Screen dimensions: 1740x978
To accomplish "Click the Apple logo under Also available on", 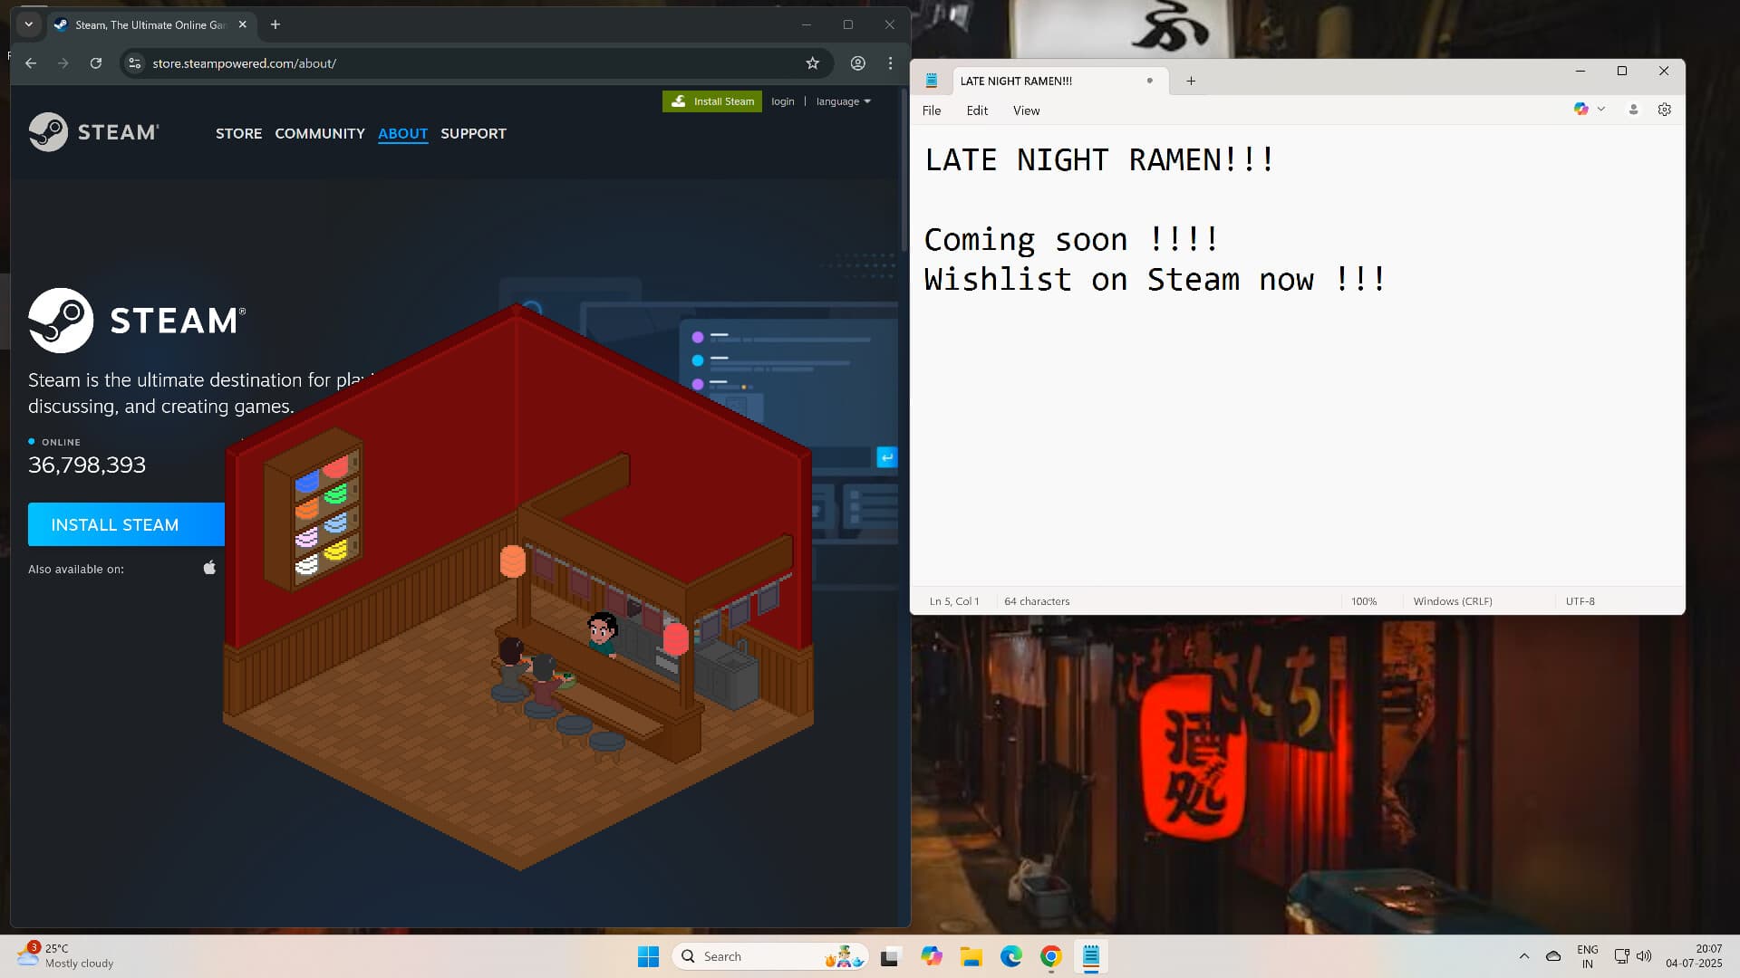I will 208,567.
